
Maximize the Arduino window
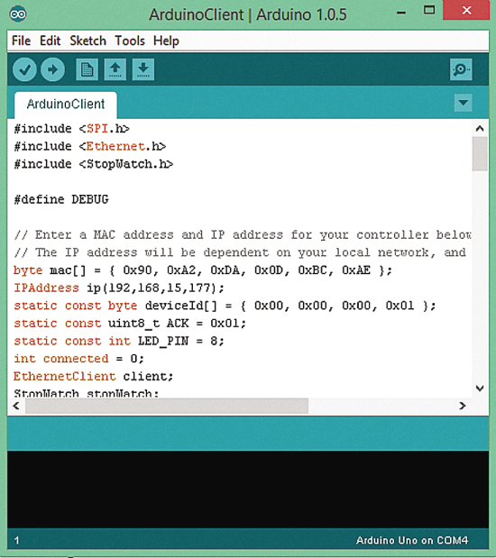[429, 10]
